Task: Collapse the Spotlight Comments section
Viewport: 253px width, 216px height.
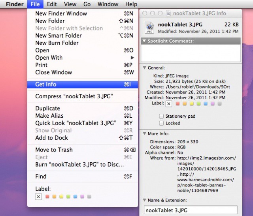Action: tap(144, 41)
